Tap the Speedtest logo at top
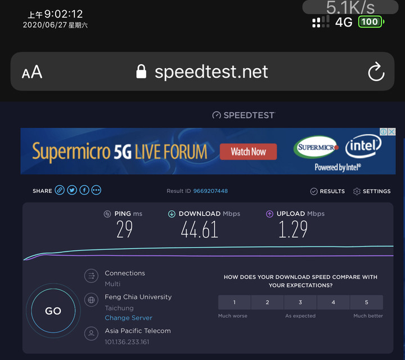The height and width of the screenshot is (360, 405). [x=244, y=115]
